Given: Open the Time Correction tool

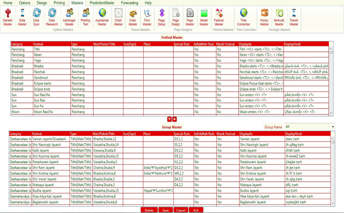Looking at the screenshot, I should pos(244,17).
